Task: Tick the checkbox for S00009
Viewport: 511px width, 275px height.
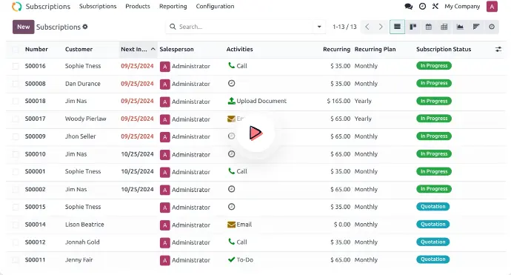Action: coord(16,136)
